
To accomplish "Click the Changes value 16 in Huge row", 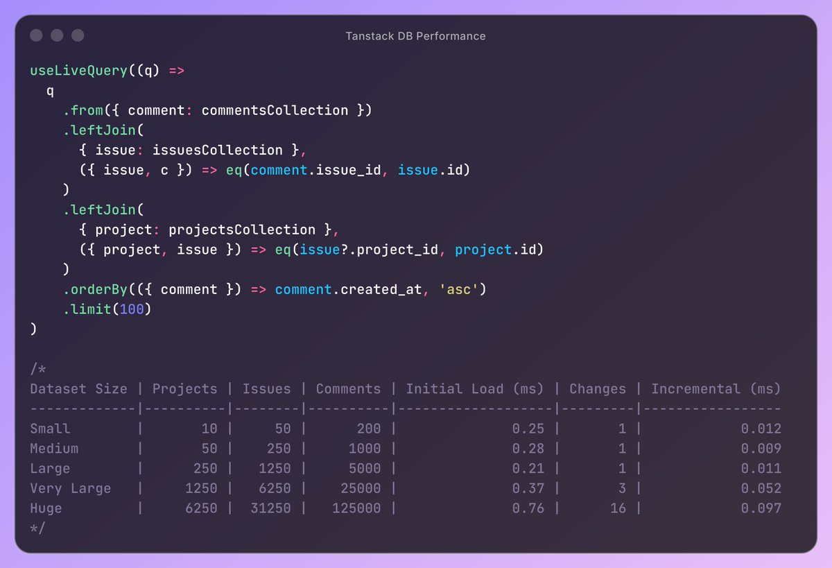I will (618, 508).
